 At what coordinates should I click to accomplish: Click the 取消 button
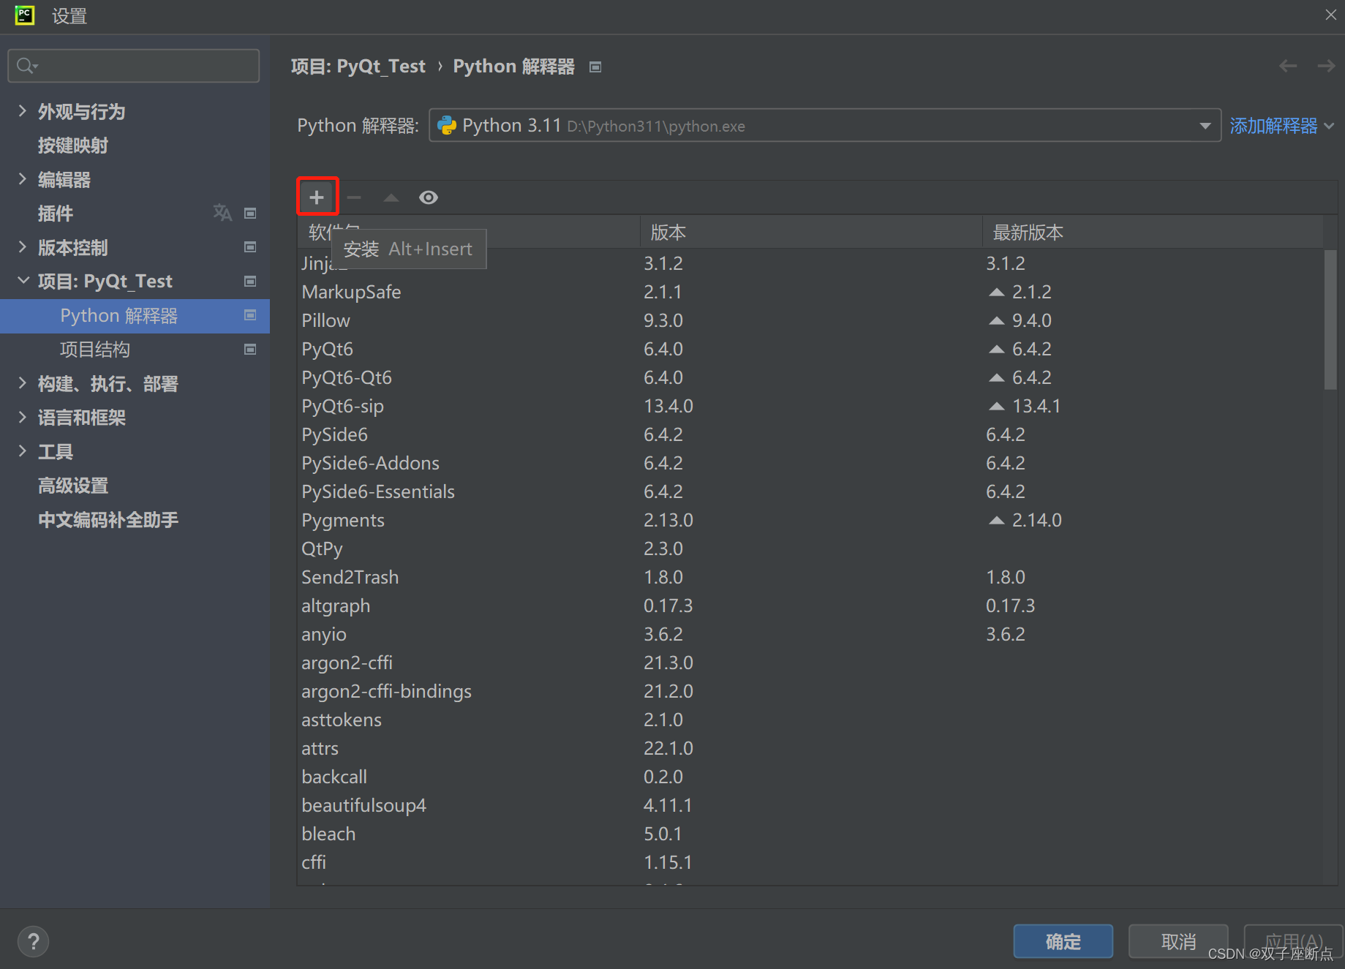(x=1178, y=941)
